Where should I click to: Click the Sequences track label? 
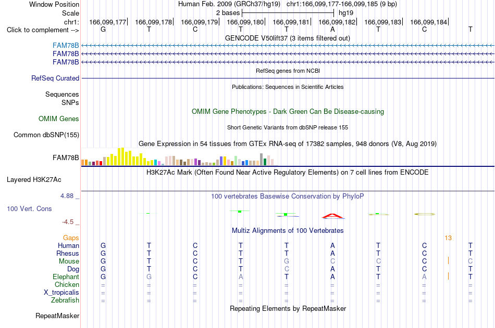[62, 94]
